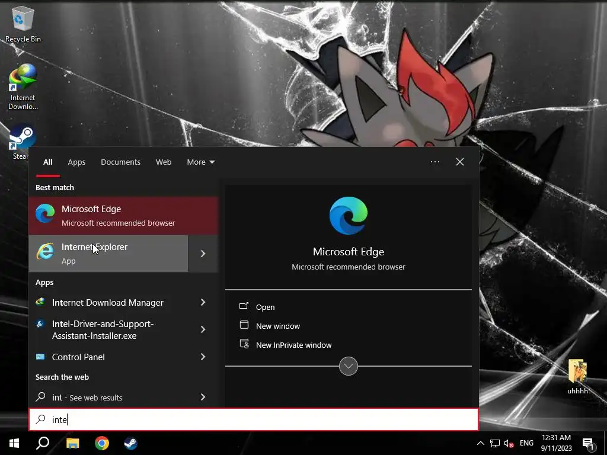Screen dimensions: 607x455
Task: Close the search panel
Action: [x=460, y=162]
